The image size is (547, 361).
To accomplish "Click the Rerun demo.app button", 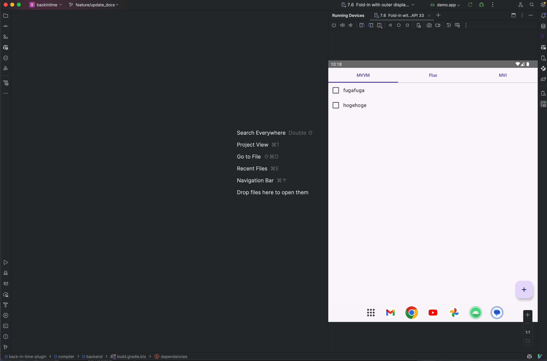I will click(x=470, y=5).
